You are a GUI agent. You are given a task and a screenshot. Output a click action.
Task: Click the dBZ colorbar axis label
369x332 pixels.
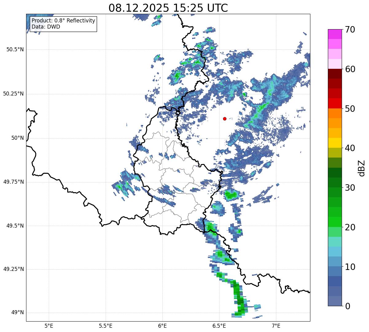[x=362, y=168]
